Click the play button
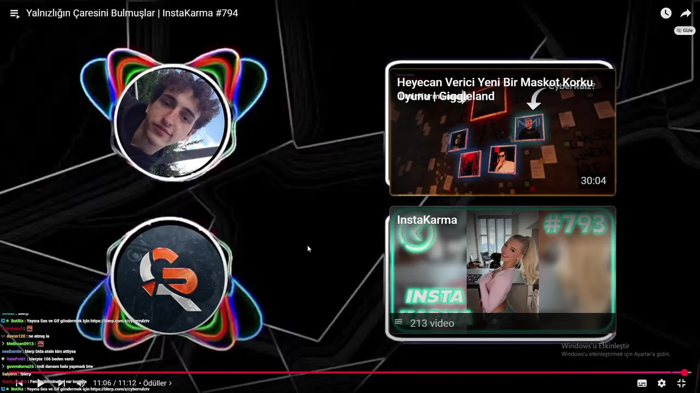The width and height of the screenshot is (700, 393). click(x=40, y=383)
